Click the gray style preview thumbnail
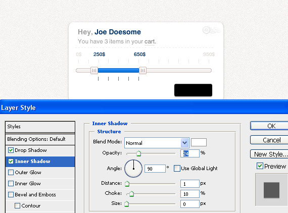The height and width of the screenshot is (213, 288). pos(271,190)
